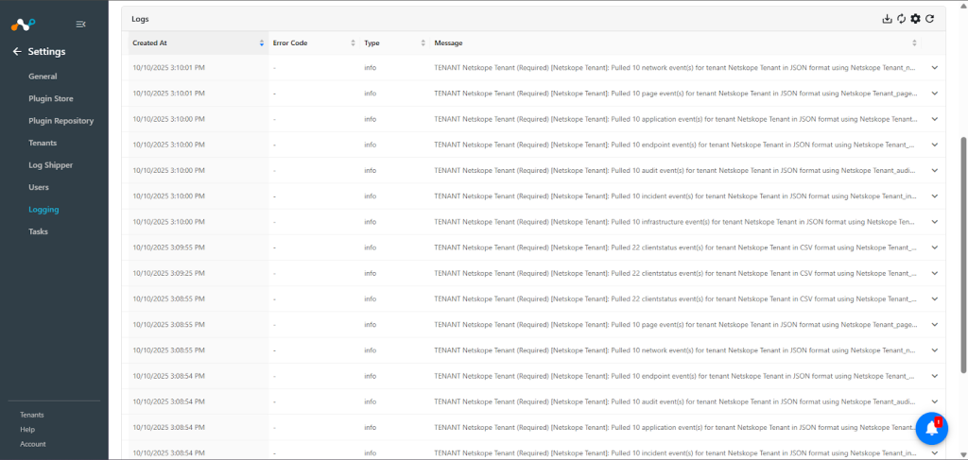Click the Logs panel title

coord(140,19)
